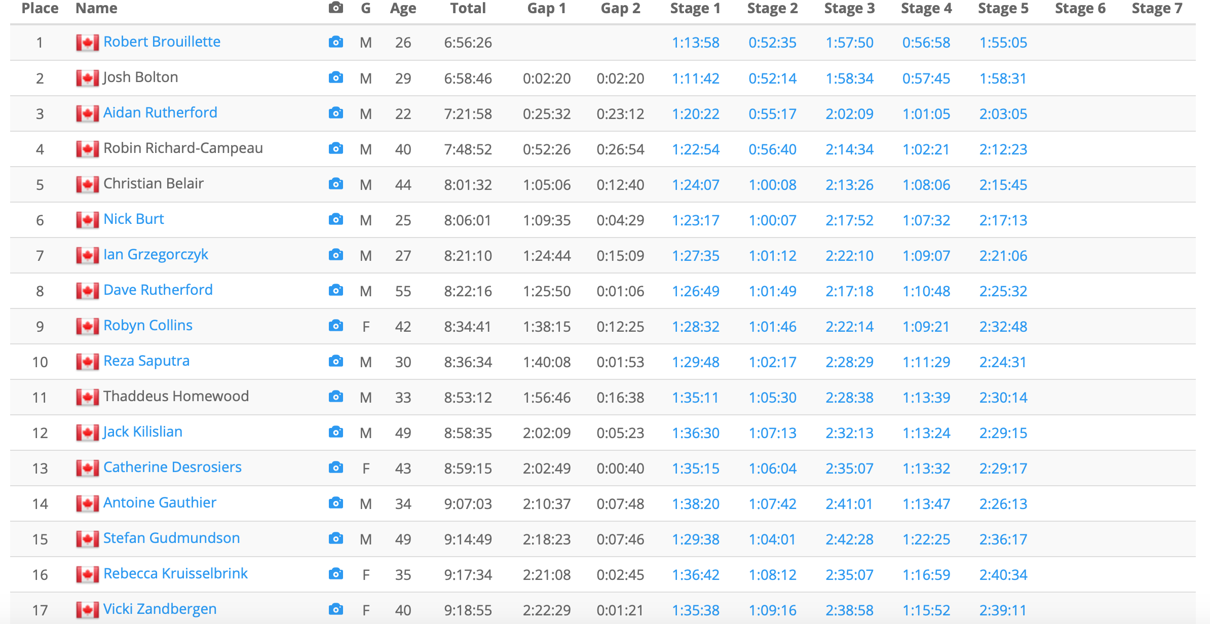Click camera icon in Vicki Zandbergen row

click(335, 609)
